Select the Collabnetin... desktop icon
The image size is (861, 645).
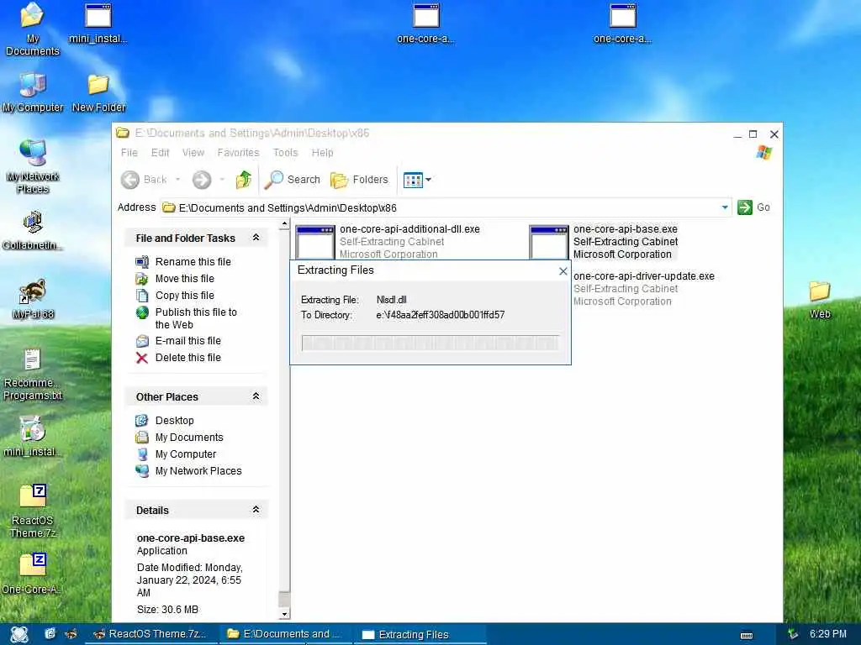coord(33,231)
